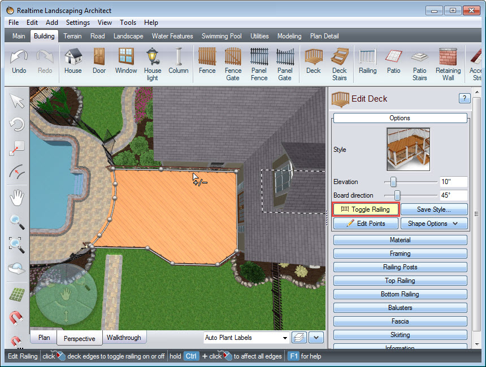
Task: Click the rotate arrow tool in sidebar
Action: click(17, 125)
